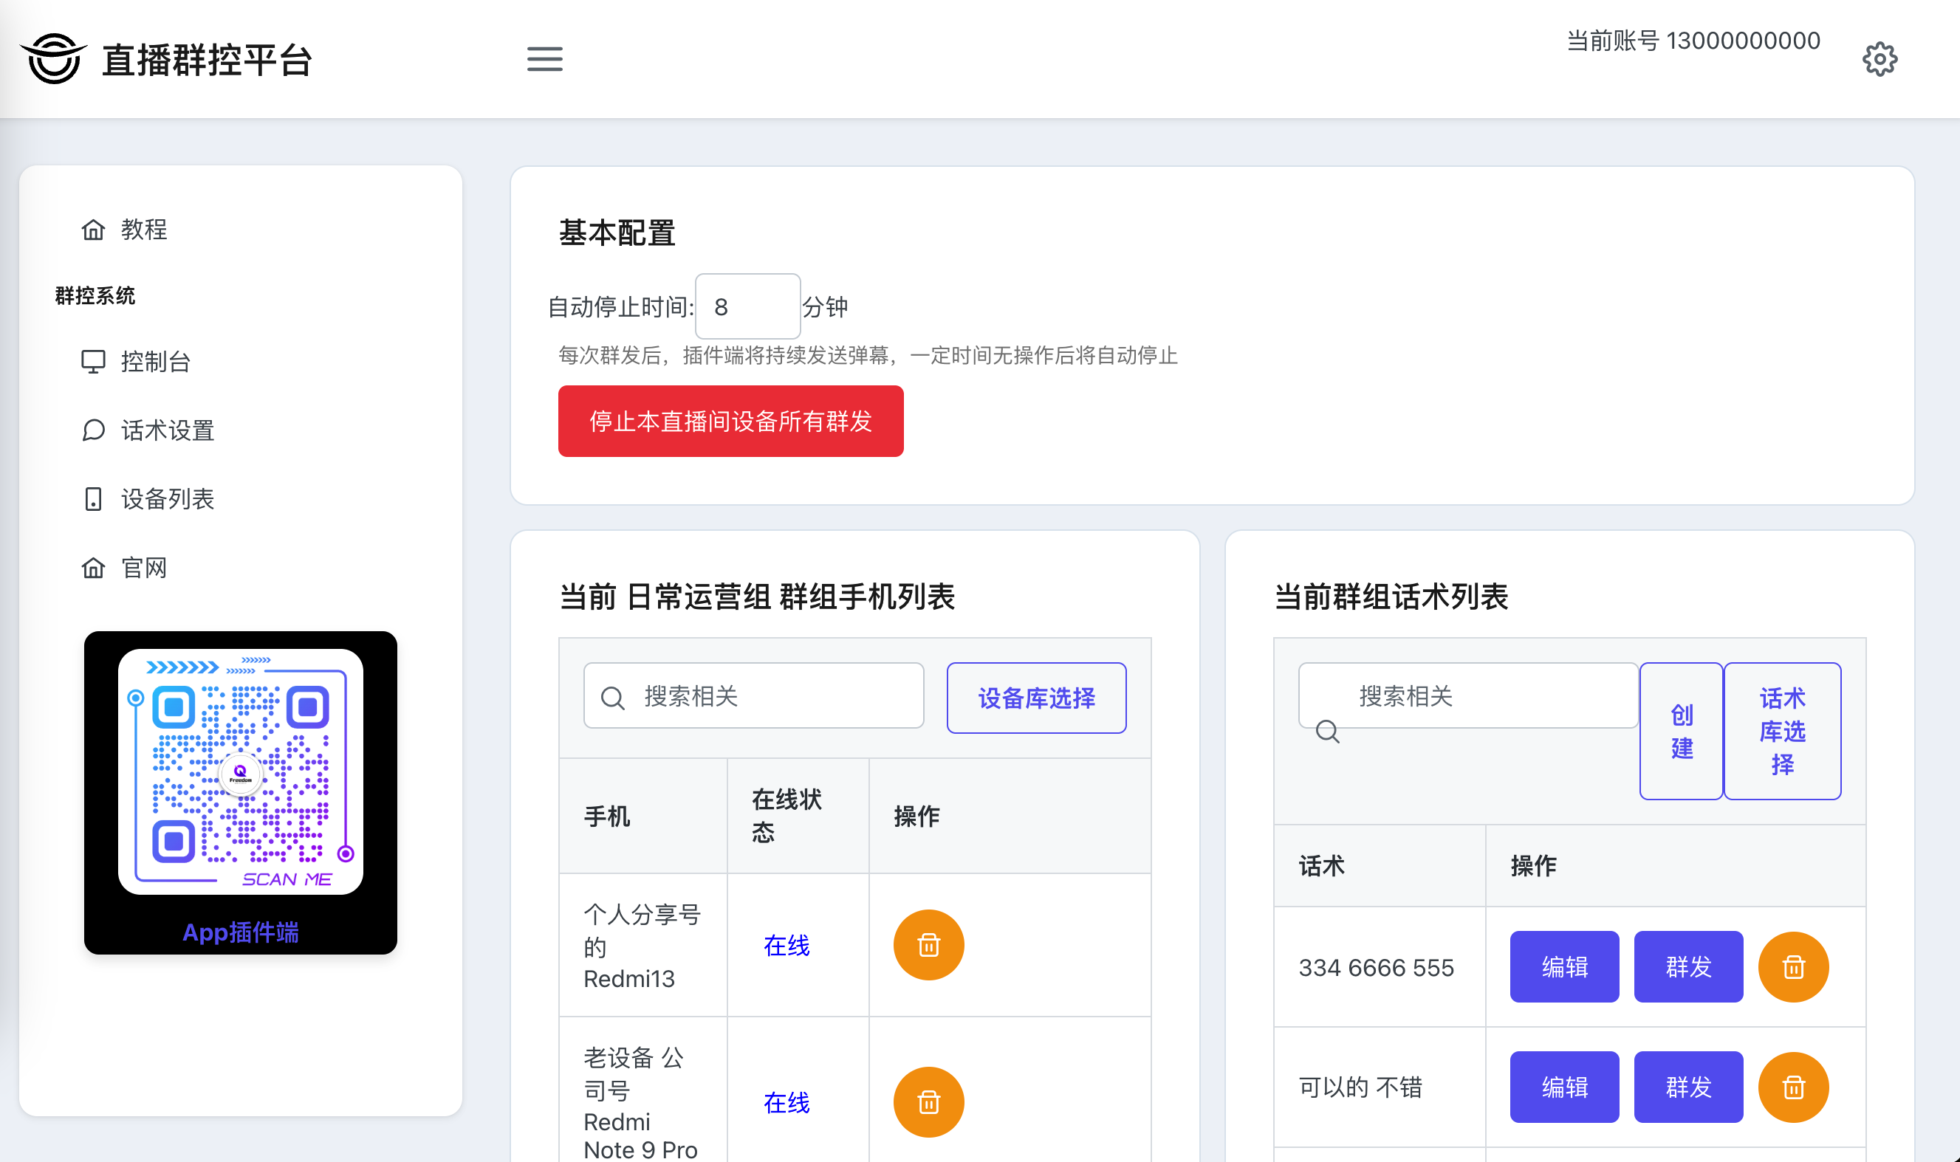Delete the 可以的 不错 话术

pos(1794,1087)
